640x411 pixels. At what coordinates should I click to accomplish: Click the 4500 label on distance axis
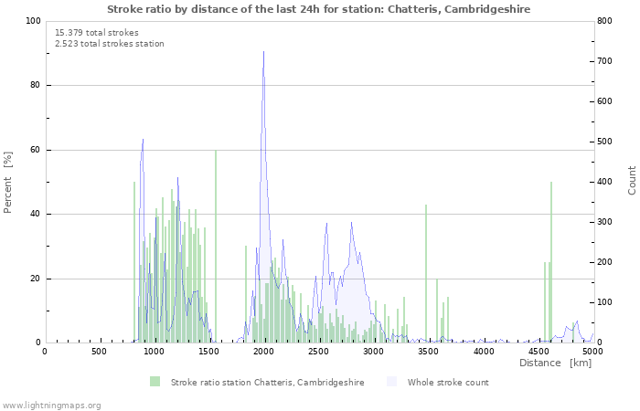click(x=538, y=352)
